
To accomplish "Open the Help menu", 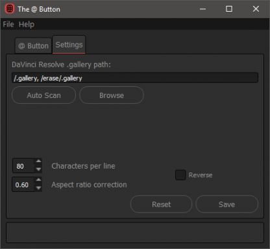I will 27,24.
